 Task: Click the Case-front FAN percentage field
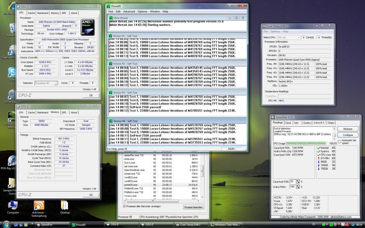292,182
